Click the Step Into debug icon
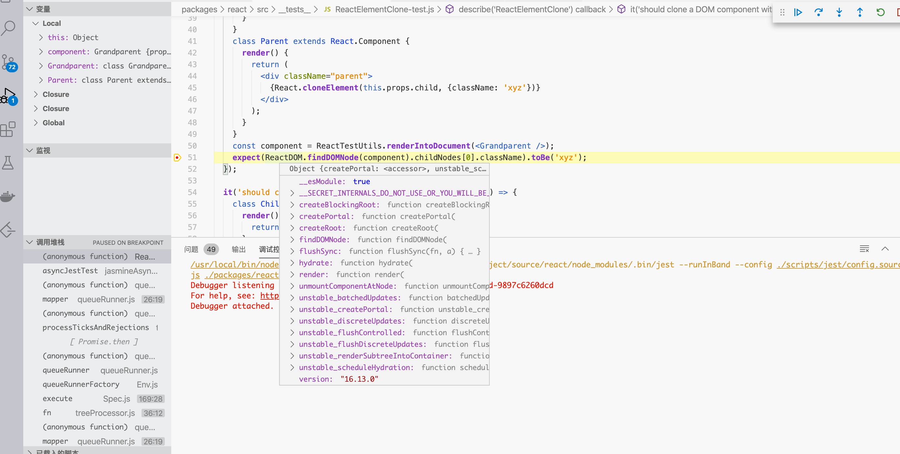 (839, 13)
